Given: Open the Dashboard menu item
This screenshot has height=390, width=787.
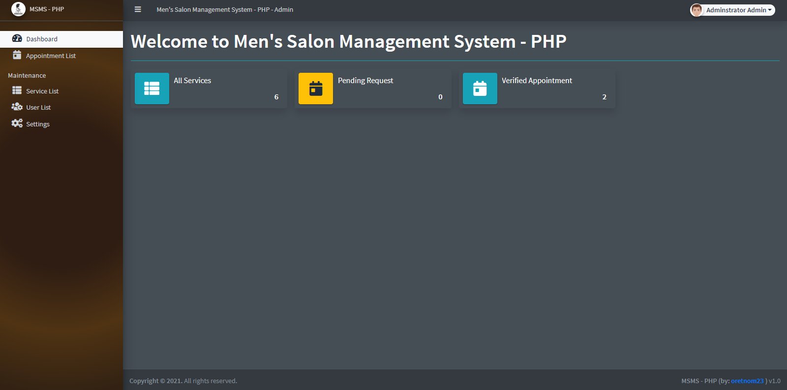Looking at the screenshot, I should coord(61,39).
